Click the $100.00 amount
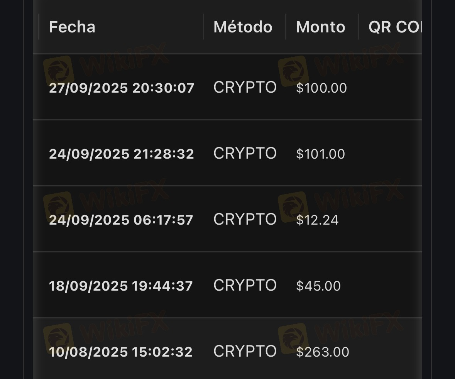This screenshot has height=379, width=455. coord(321,88)
